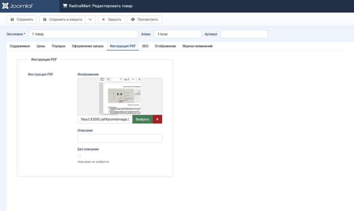The height and width of the screenshot is (211, 354).
Task: Clear selected file with red X button
Action: click(157, 119)
